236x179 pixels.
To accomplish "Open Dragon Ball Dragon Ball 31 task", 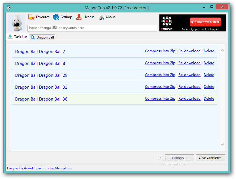I will point(41,87).
